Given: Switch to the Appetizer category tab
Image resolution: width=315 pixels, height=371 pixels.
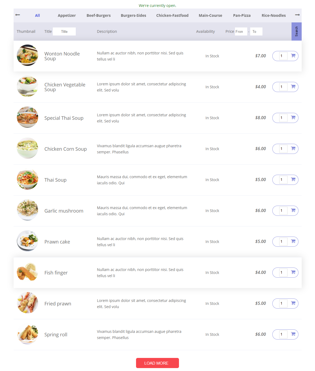Looking at the screenshot, I should [x=67, y=15].
